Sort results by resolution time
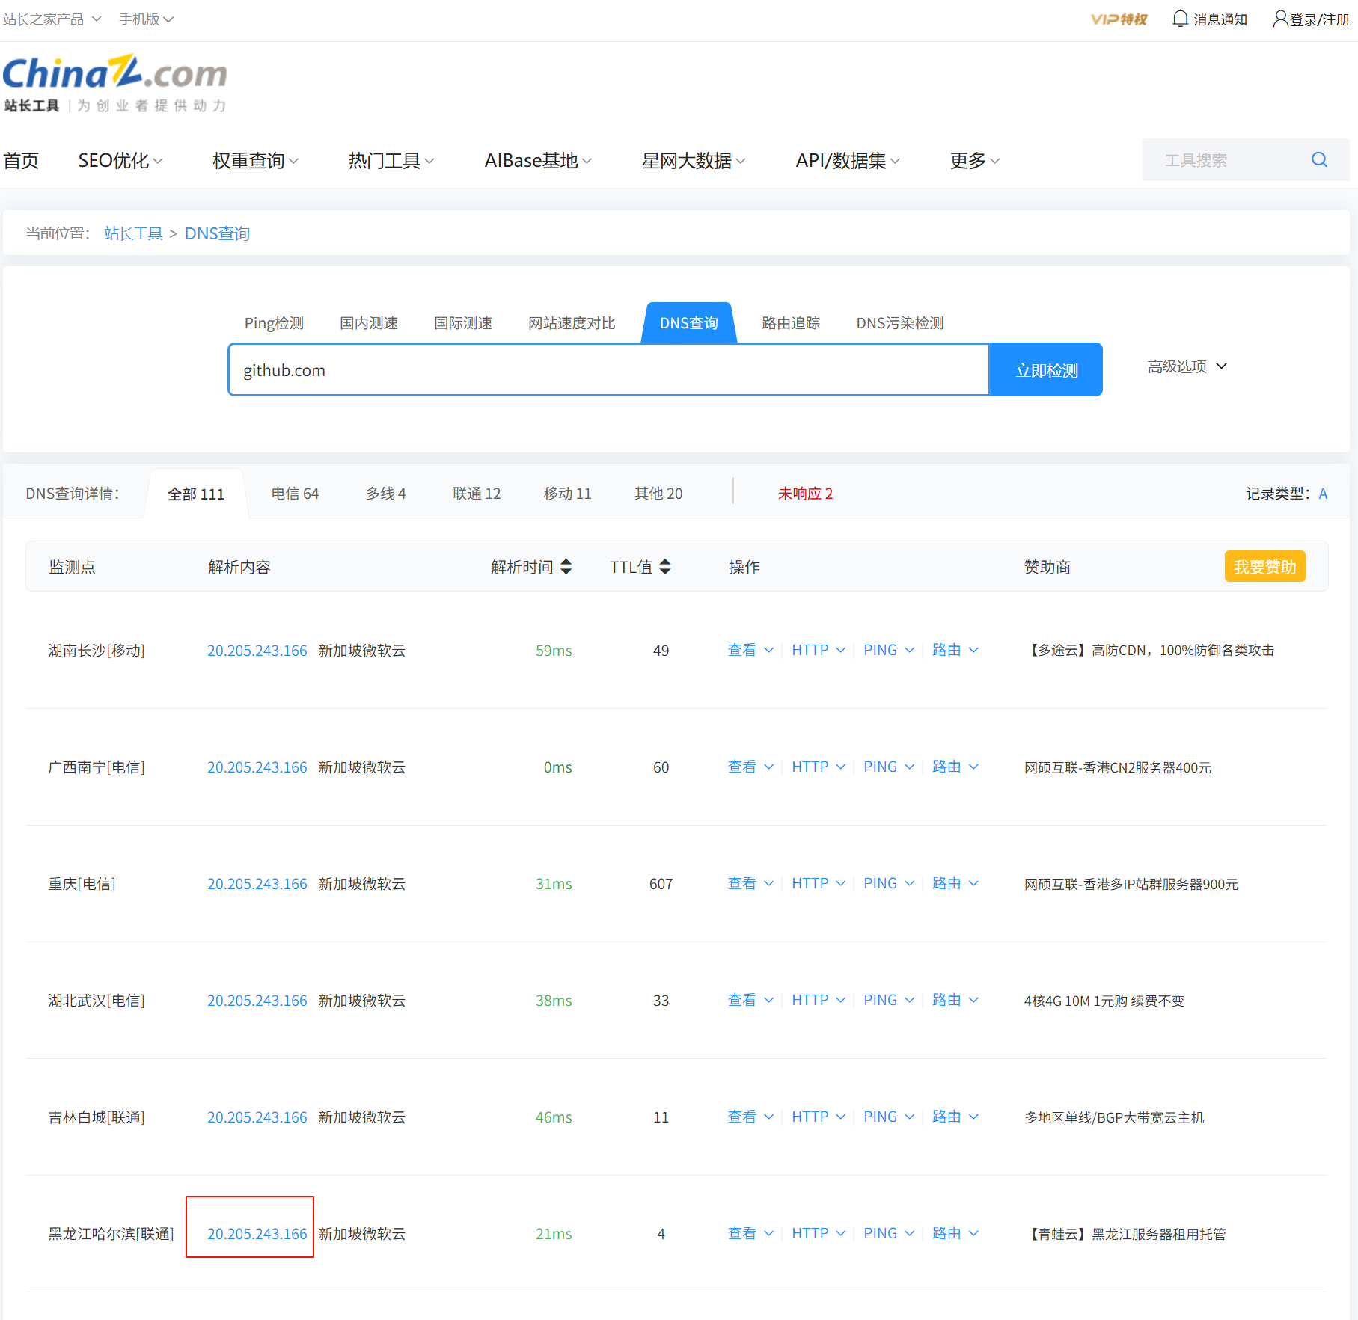Viewport: 1358px width, 1320px height. 566,567
